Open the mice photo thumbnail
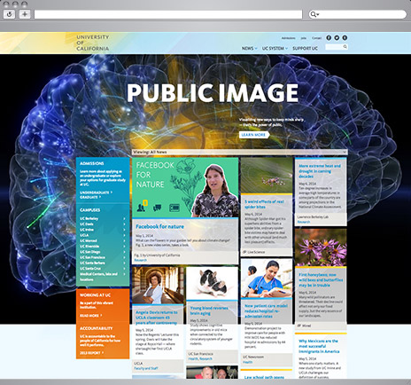The height and width of the screenshot is (385, 411). click(212, 283)
